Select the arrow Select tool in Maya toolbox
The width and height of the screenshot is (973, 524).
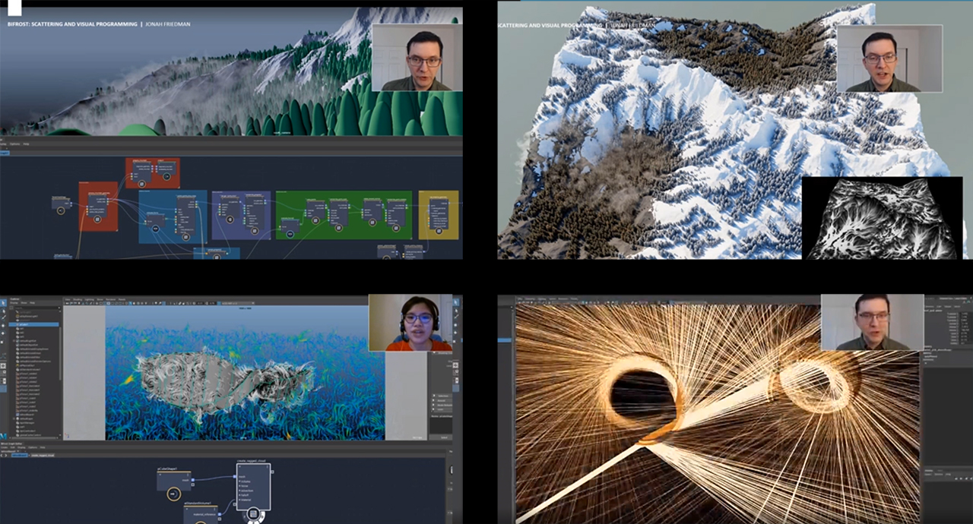coord(4,302)
